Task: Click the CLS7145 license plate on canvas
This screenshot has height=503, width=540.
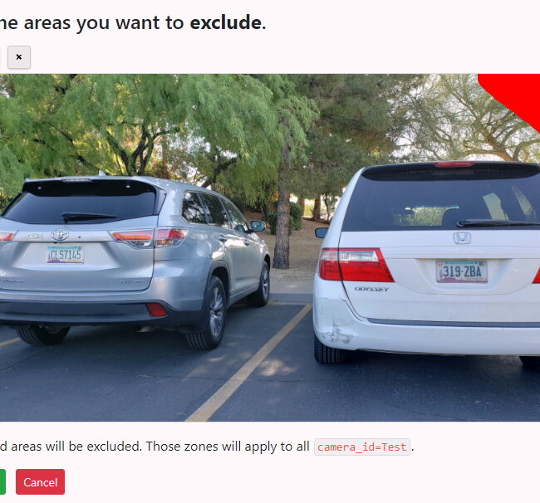Action: pos(65,255)
